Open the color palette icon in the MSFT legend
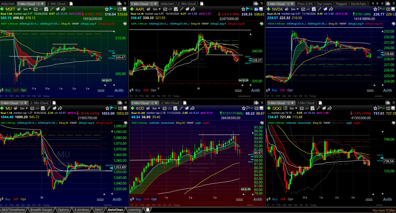 (x=125, y=24)
